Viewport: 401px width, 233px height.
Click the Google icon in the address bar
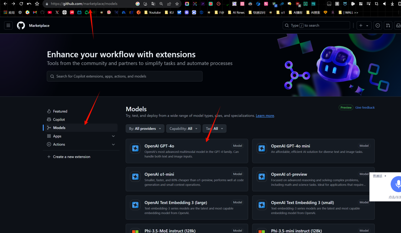pyautogui.click(x=138, y=4)
